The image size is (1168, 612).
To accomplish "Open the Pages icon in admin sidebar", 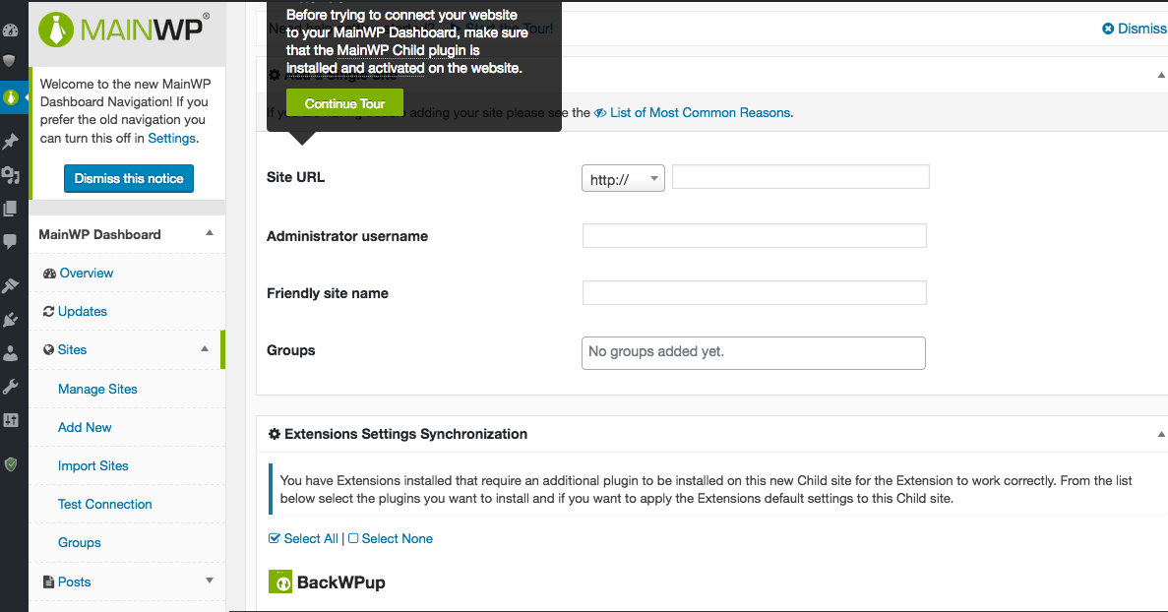I will pos(11,209).
